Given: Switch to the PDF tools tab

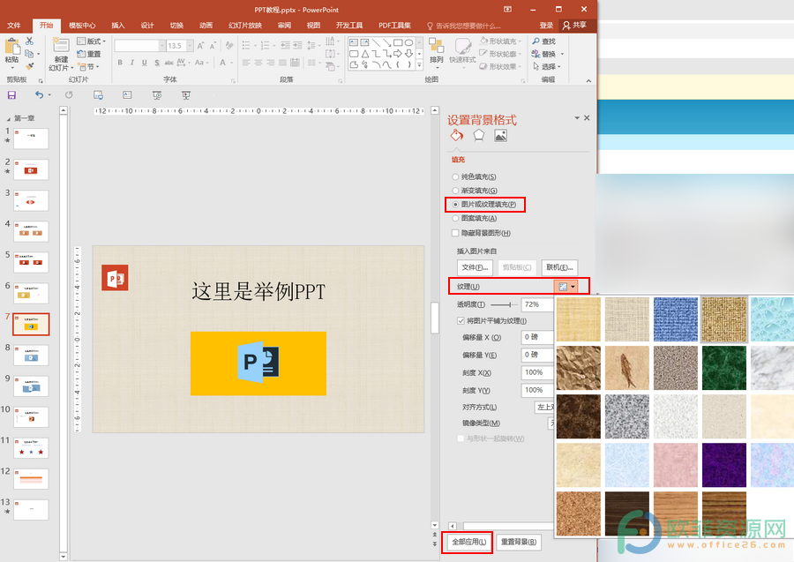Looking at the screenshot, I should coord(394,26).
